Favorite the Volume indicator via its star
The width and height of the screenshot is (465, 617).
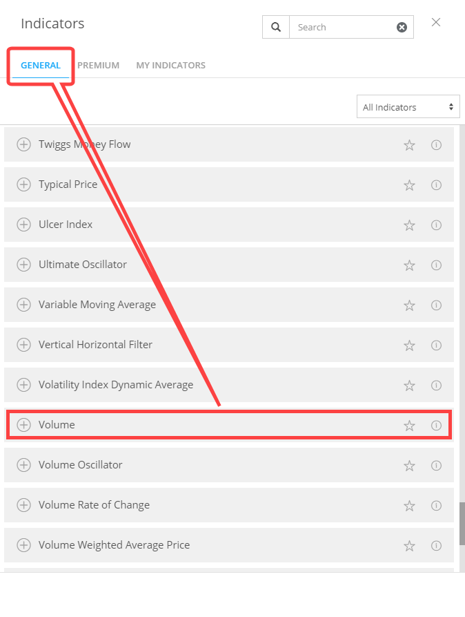(x=409, y=425)
